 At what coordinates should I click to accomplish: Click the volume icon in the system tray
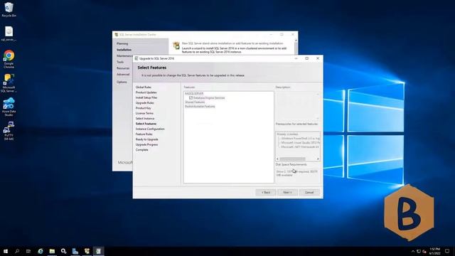[x=424, y=251]
